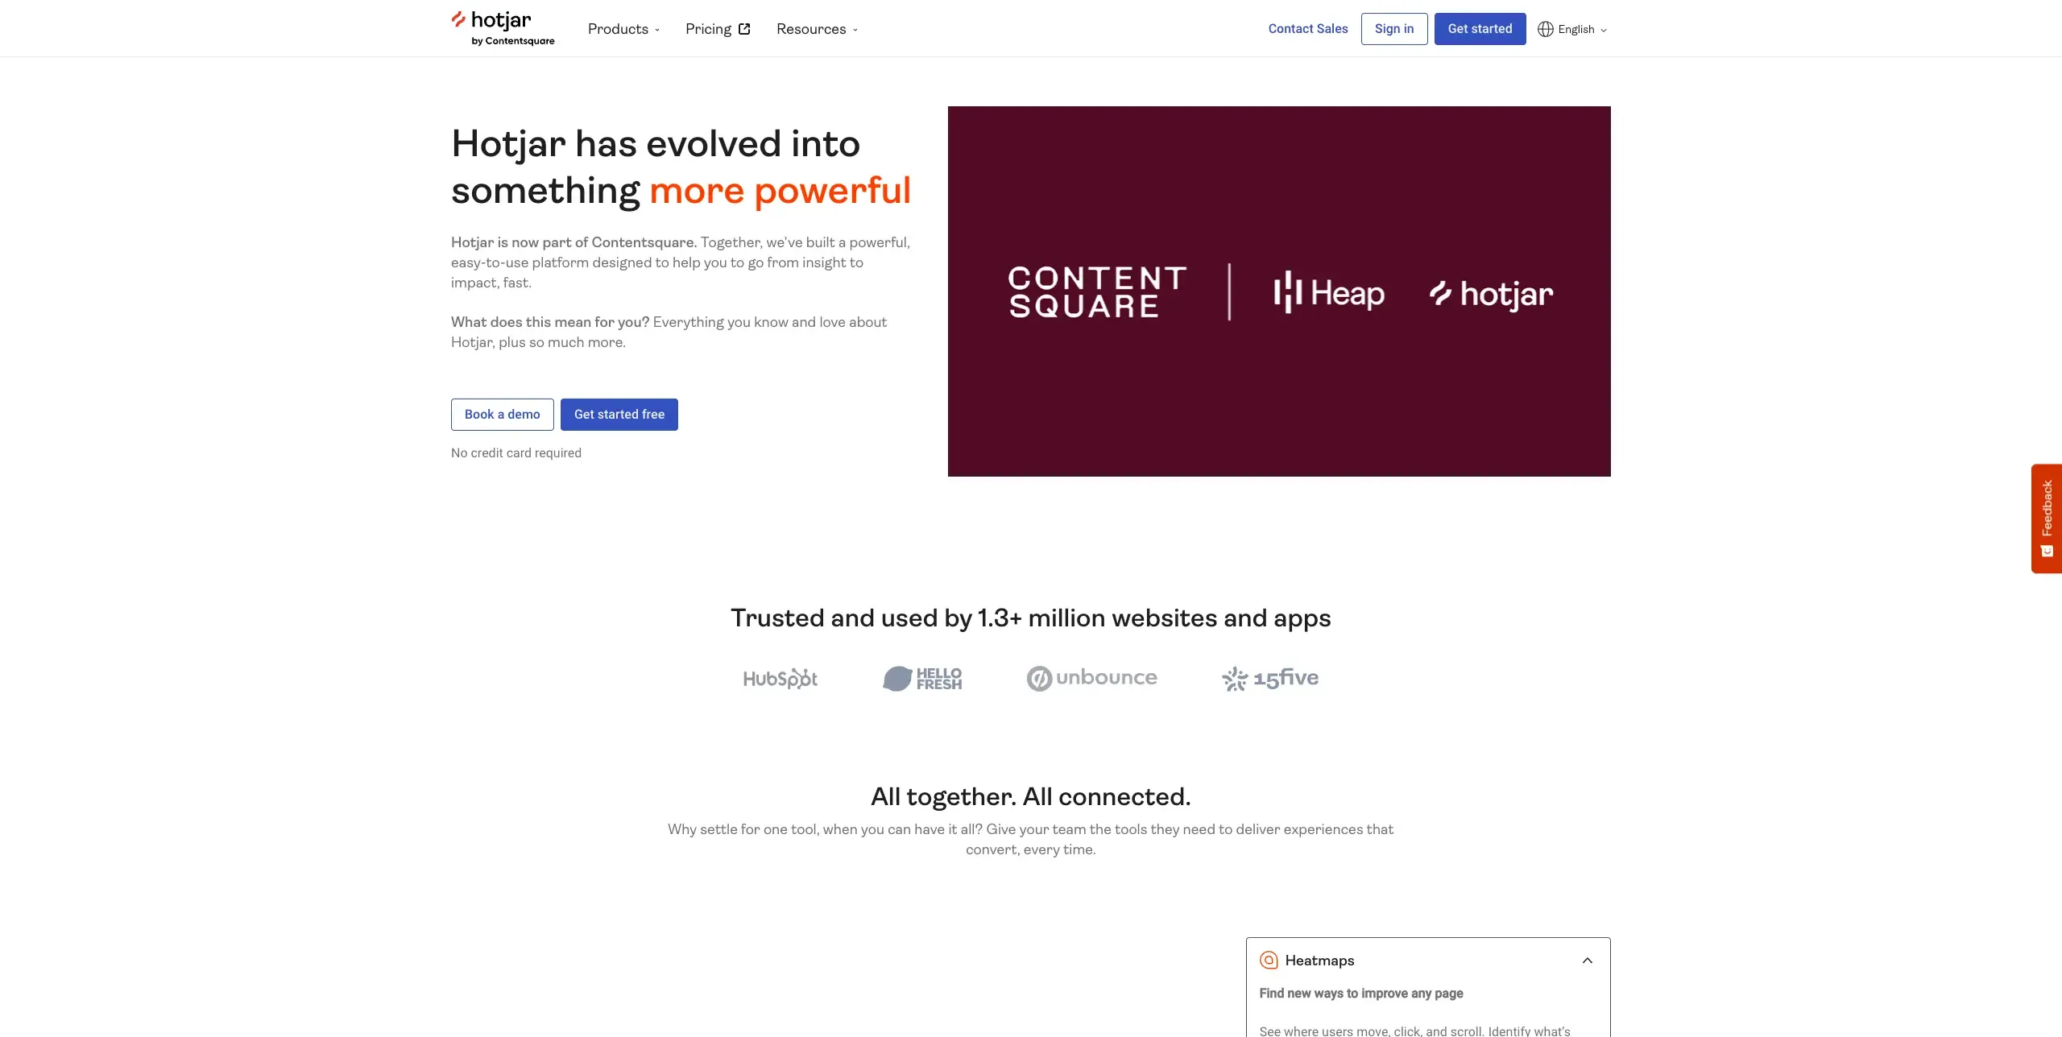Click the Unbounce logo
The width and height of the screenshot is (2062, 1037).
point(1091,678)
